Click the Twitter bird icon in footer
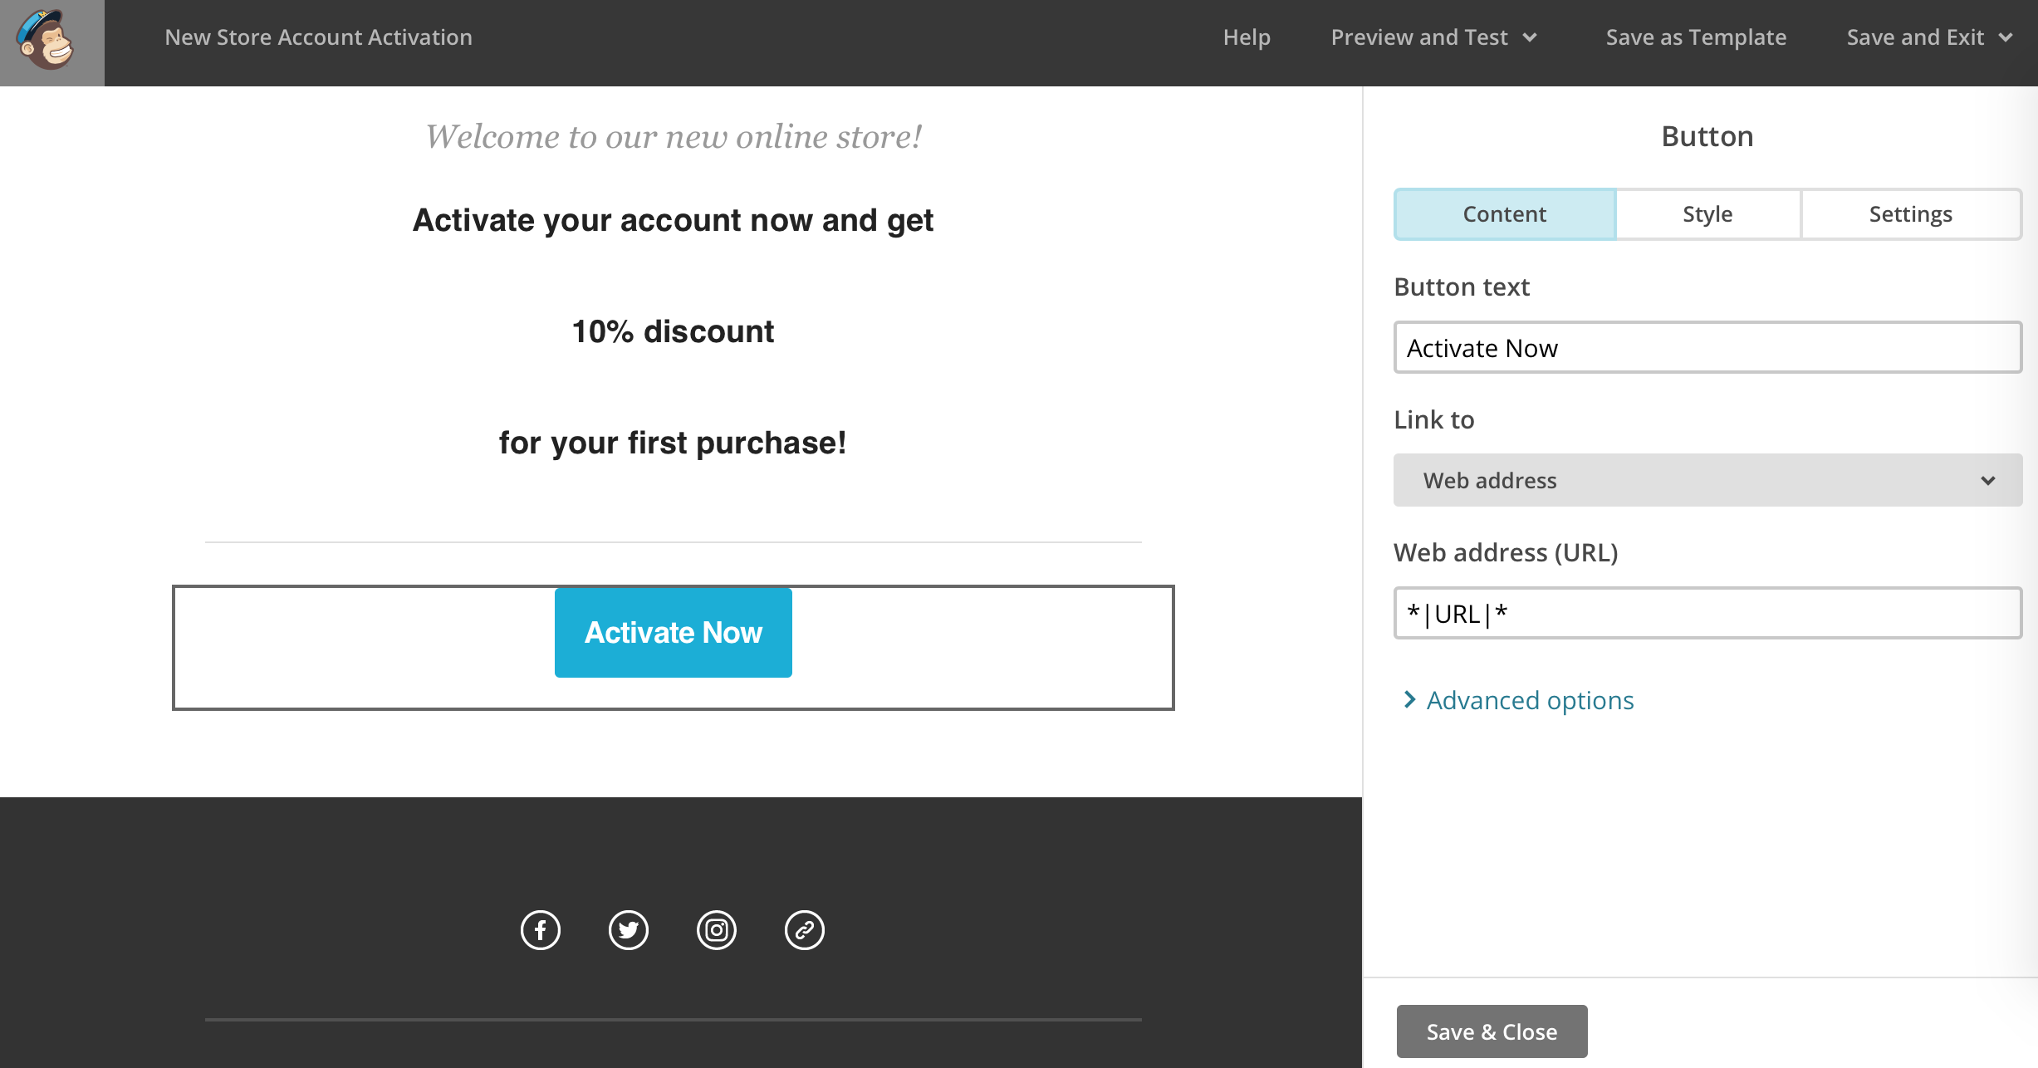 pyautogui.click(x=629, y=930)
